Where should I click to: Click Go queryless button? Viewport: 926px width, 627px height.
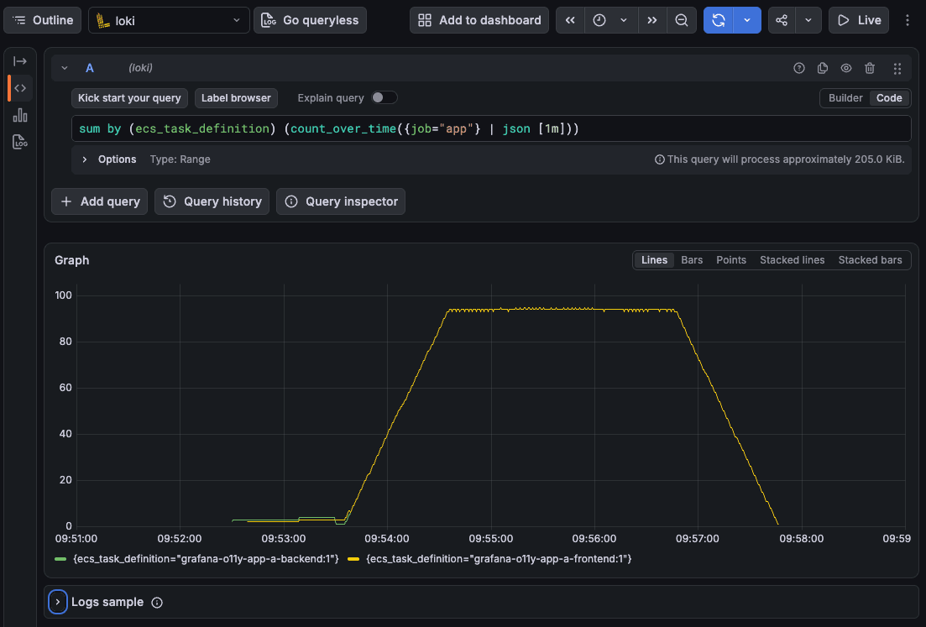pyautogui.click(x=310, y=20)
